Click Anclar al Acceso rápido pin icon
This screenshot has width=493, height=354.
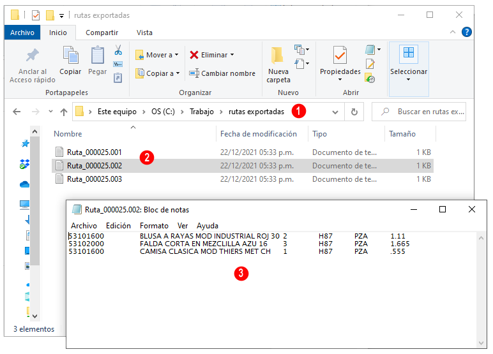[33, 55]
